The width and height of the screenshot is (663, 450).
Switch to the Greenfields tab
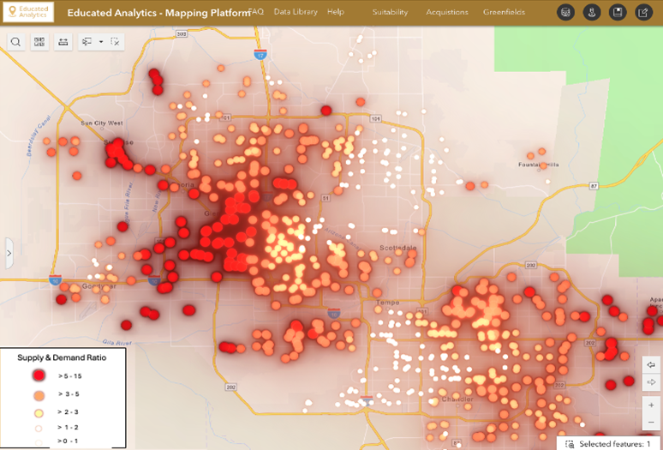coord(505,13)
